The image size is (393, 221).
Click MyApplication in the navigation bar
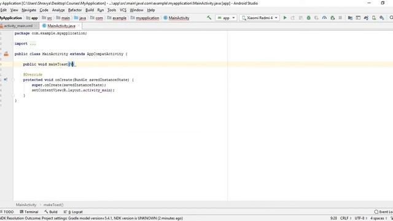pyautogui.click(x=11, y=18)
